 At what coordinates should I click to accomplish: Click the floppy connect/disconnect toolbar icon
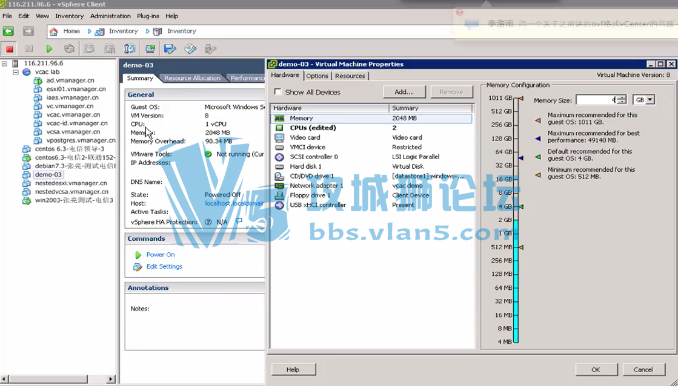[x=170, y=49]
